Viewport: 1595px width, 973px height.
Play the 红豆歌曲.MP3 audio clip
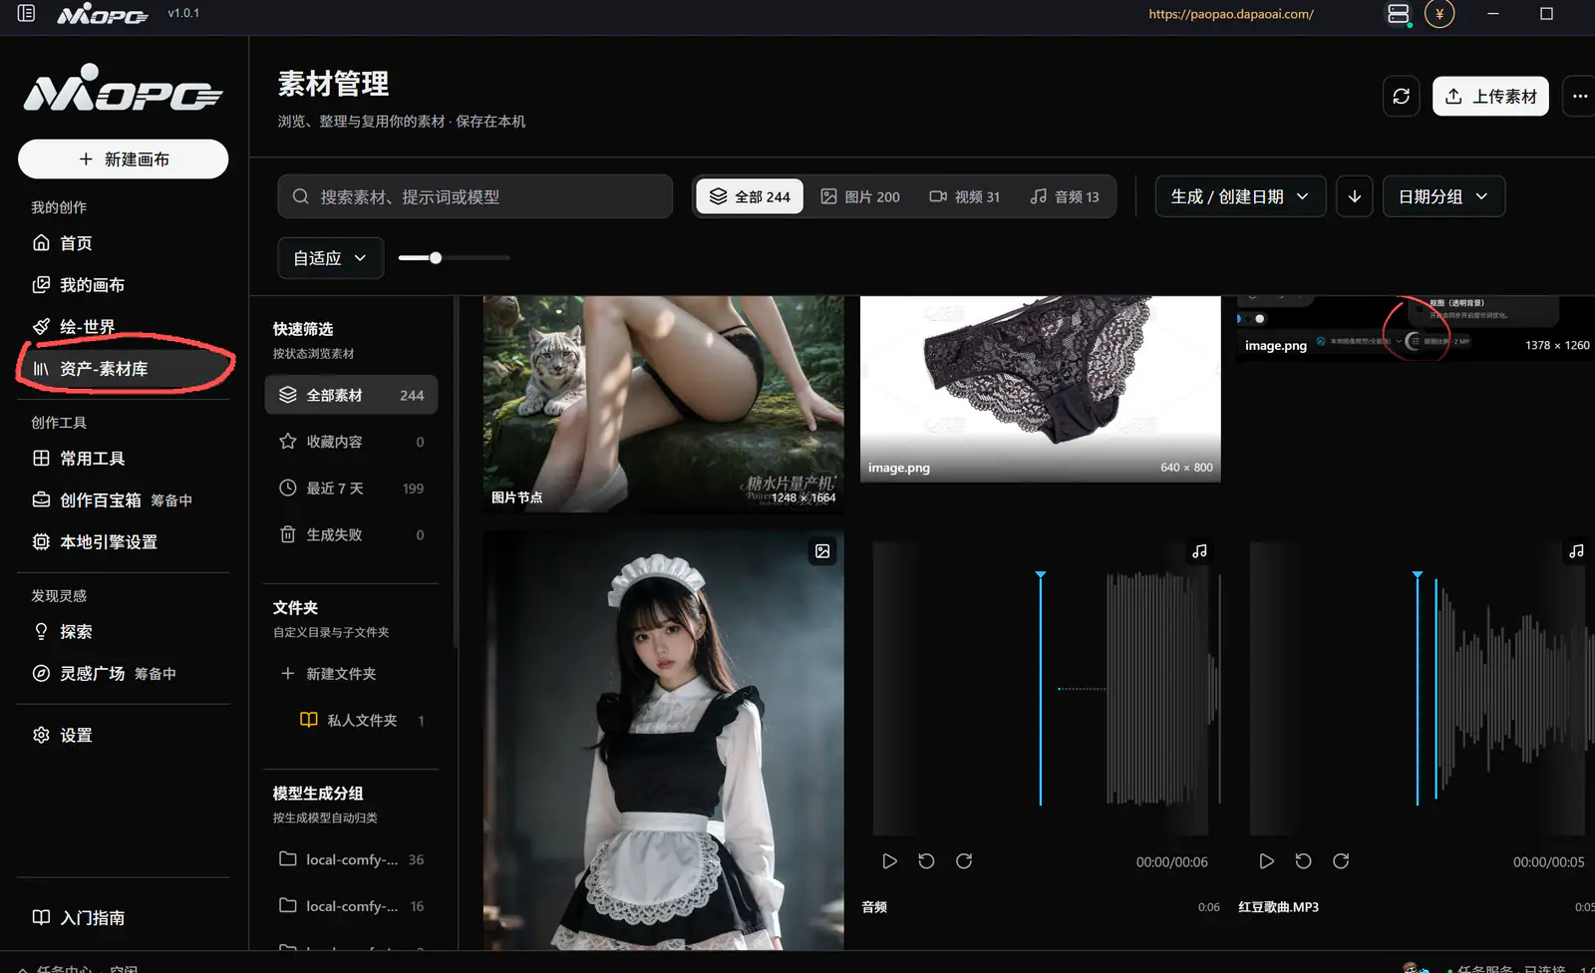click(1266, 861)
